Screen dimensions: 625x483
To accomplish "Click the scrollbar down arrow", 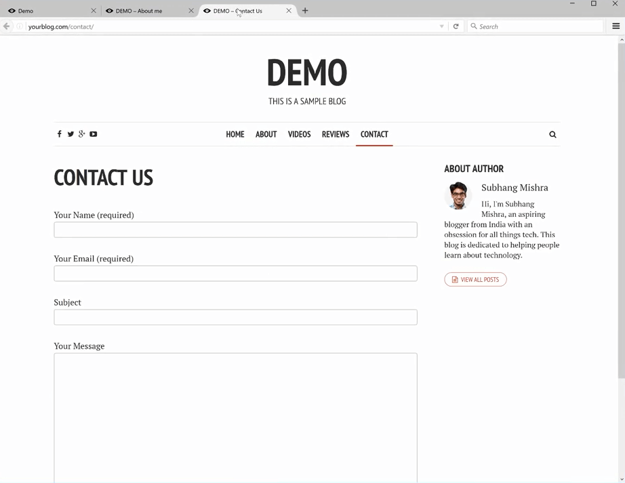I will 622,479.
